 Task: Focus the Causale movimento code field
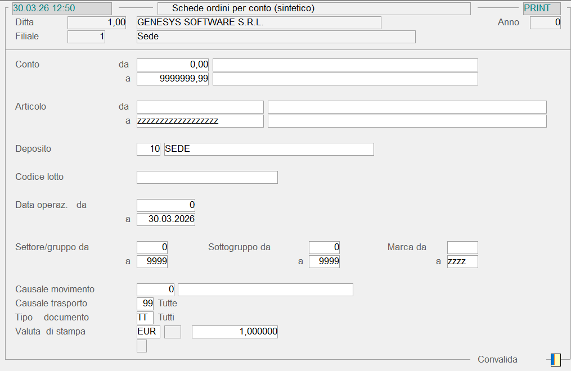click(156, 289)
